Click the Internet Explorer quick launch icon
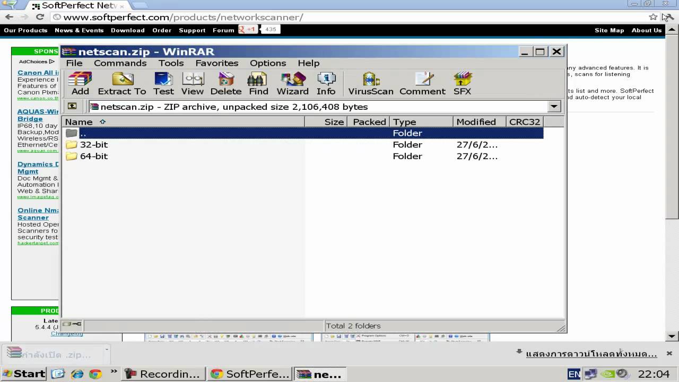The height and width of the screenshot is (382, 679). point(77,374)
